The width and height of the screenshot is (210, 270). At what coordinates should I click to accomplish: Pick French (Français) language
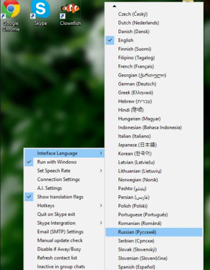(x=154, y=67)
